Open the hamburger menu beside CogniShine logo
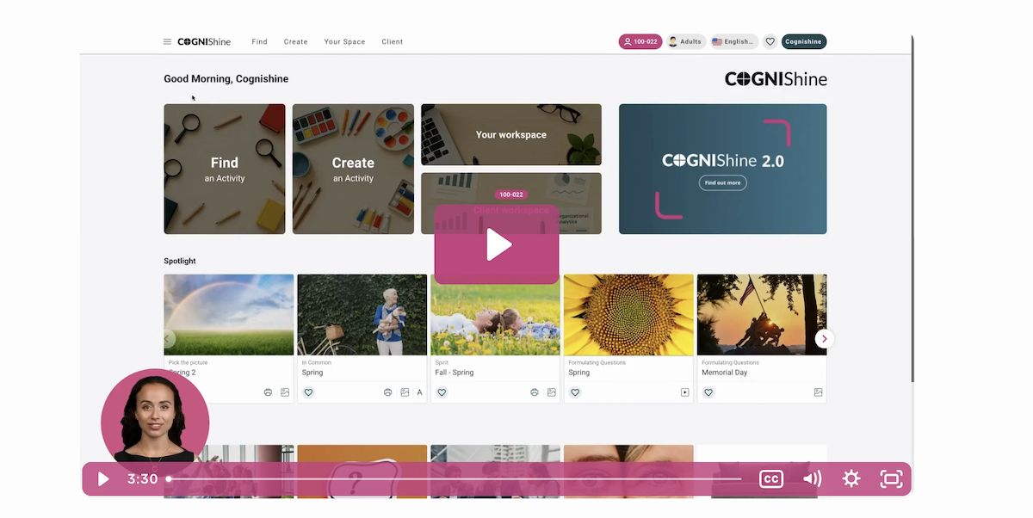The width and height of the screenshot is (1033, 518). tap(167, 41)
